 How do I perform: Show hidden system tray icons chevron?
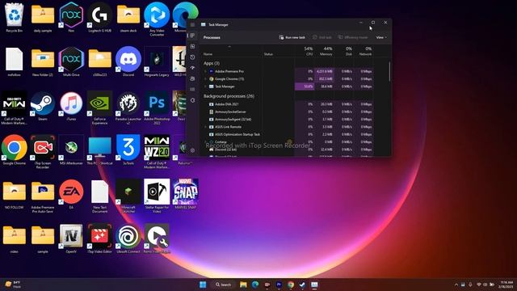coord(456,285)
